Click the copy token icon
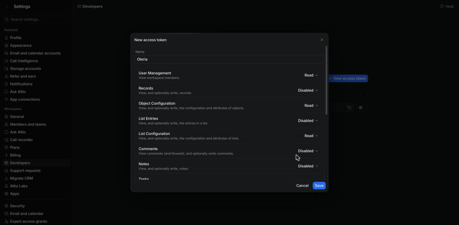The height and width of the screenshot is (225, 459). 350,108
